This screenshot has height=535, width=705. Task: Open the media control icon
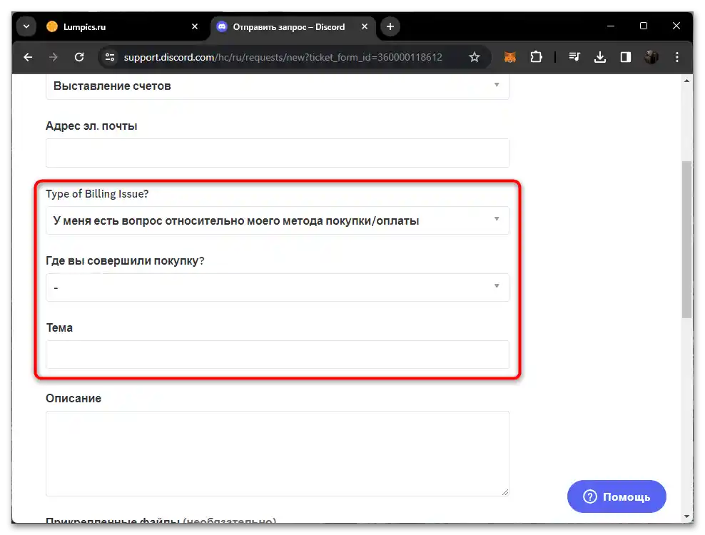574,57
